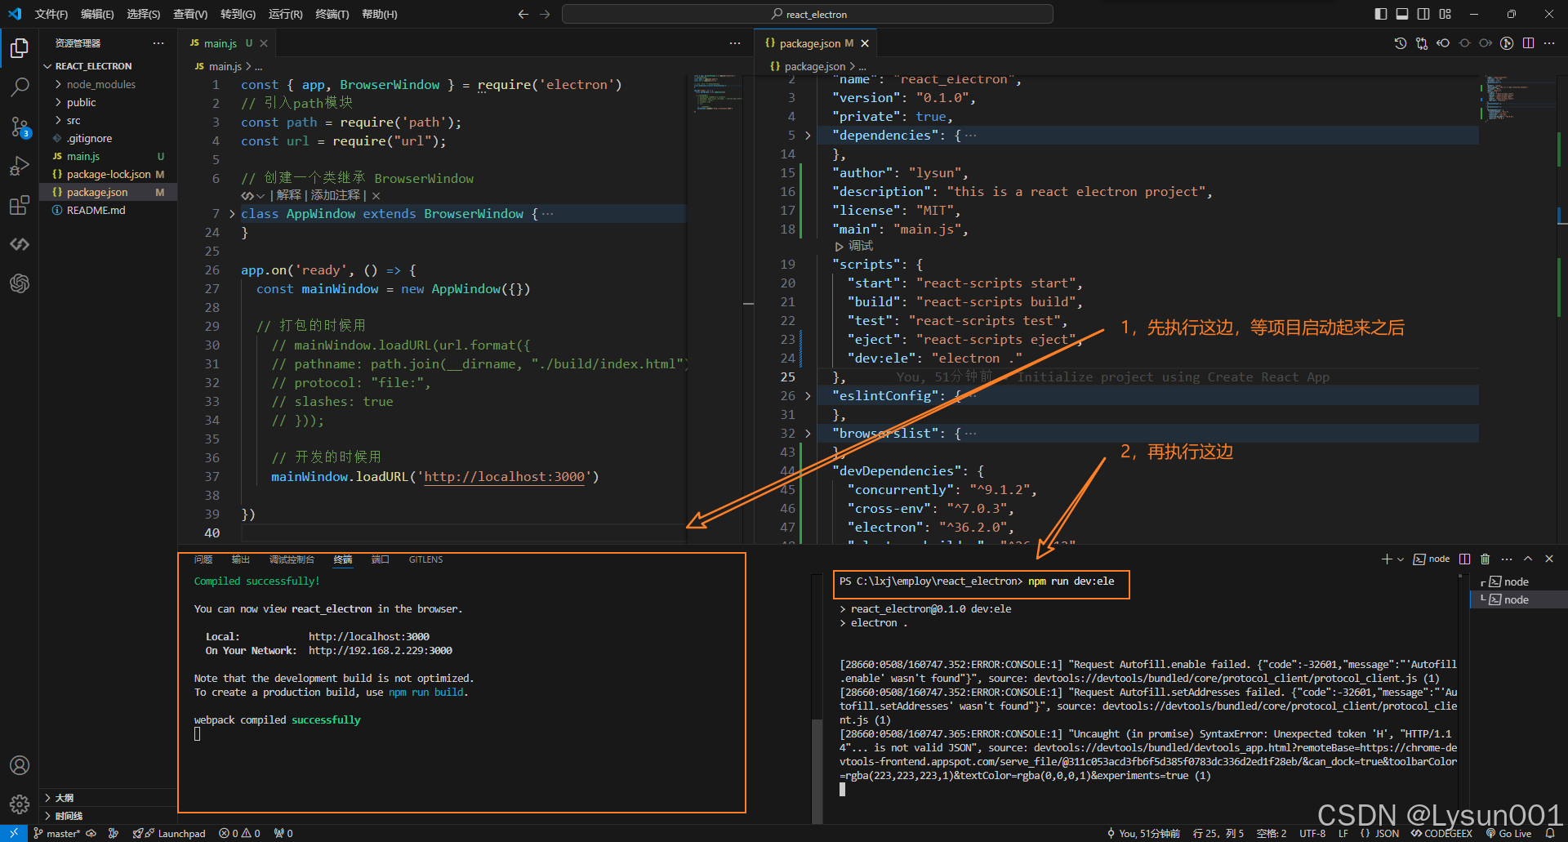
Task: Switch to the GITLENS panel tab
Action: pyautogui.click(x=426, y=559)
